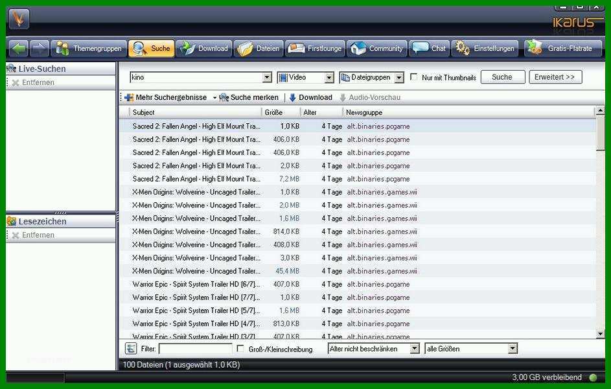
Task: Click the results scrollbar up arrow
Action: 600,111
